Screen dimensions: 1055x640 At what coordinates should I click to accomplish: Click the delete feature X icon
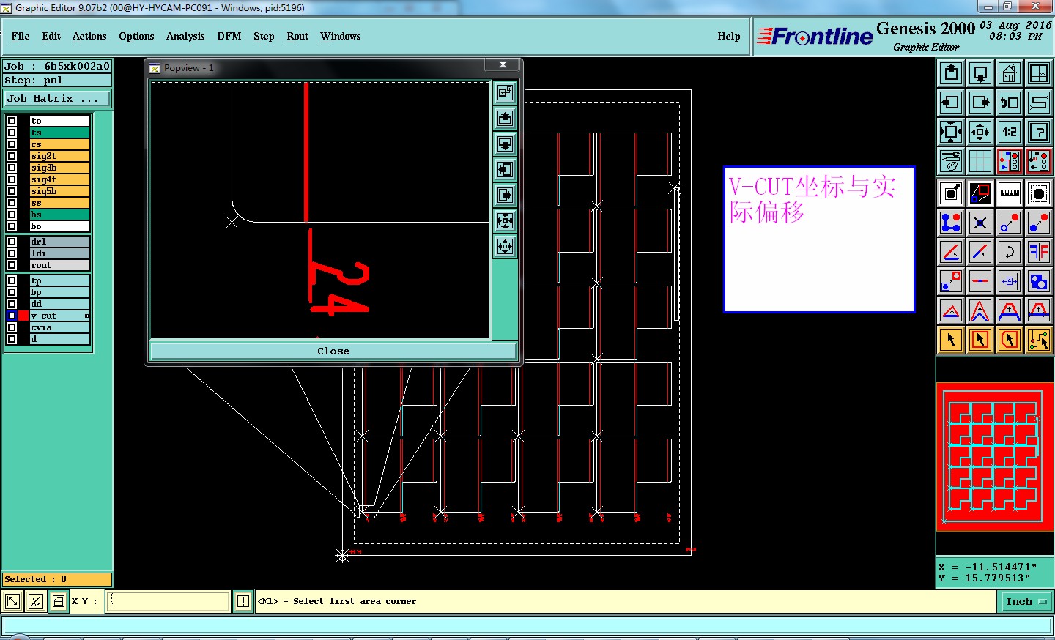click(980, 223)
